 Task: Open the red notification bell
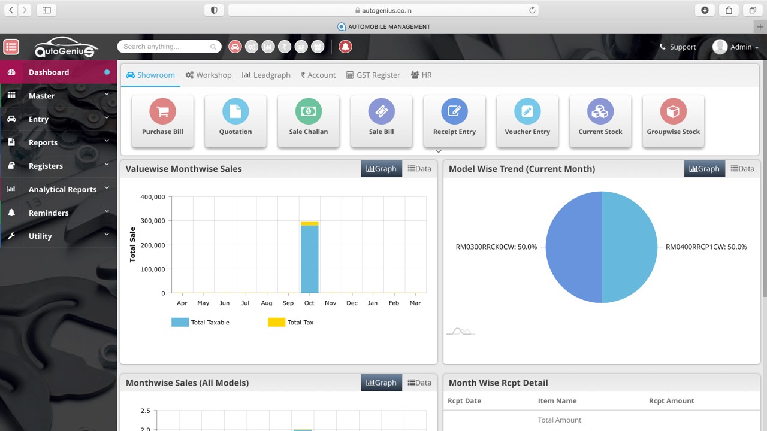(x=345, y=47)
